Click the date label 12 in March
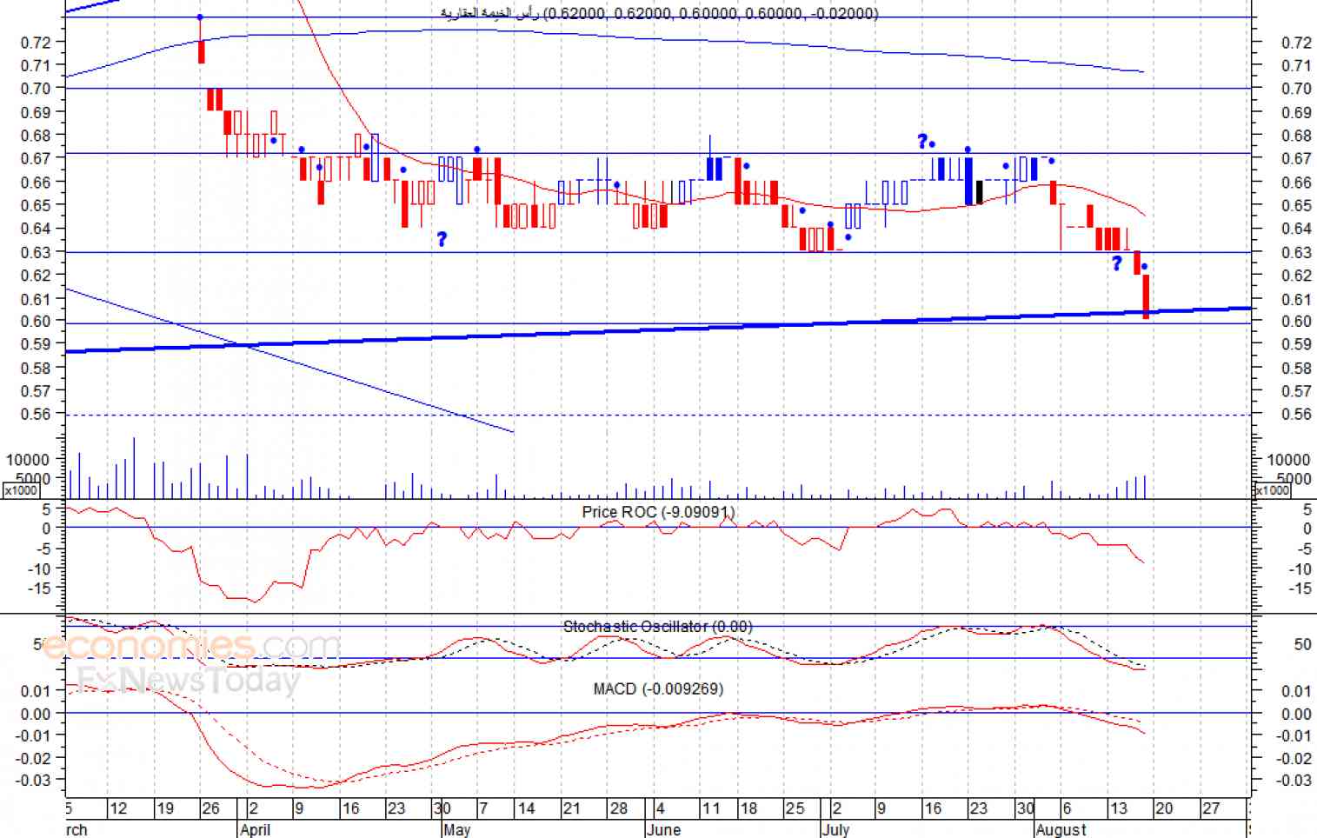Screen dimensions: 1317x838 (x=117, y=808)
